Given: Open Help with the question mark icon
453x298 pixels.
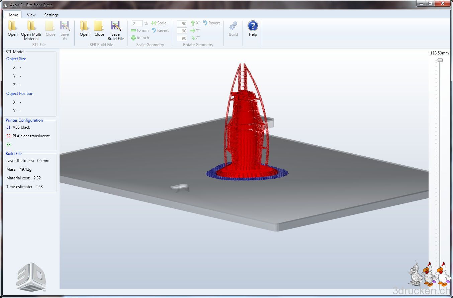Looking at the screenshot, I should (253, 26).
